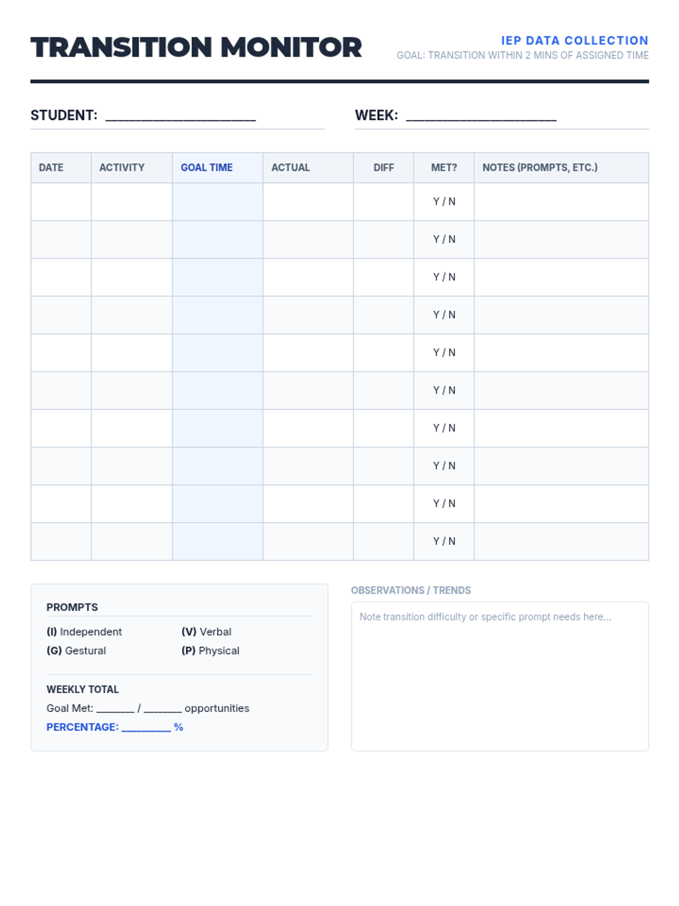The height and width of the screenshot is (906, 679).
Task: Click fifth row Y / N cell
Action: coord(444,353)
